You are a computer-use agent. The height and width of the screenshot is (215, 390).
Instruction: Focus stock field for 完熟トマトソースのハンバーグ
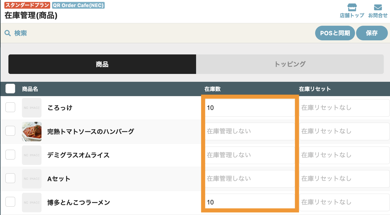pos(250,131)
